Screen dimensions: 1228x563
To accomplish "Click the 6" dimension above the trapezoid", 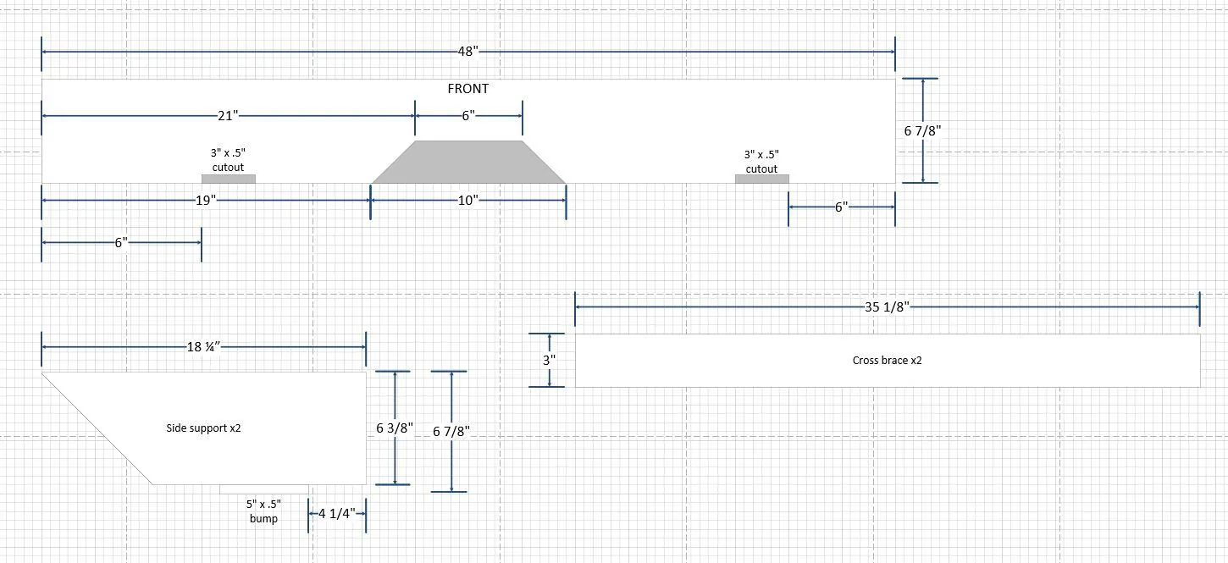I will click(468, 115).
